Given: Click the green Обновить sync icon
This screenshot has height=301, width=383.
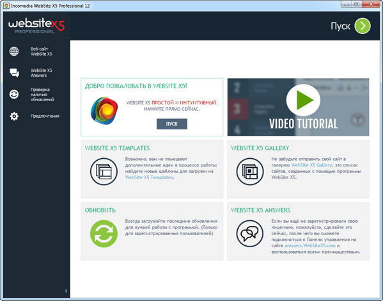Looking at the screenshot, I should (104, 234).
